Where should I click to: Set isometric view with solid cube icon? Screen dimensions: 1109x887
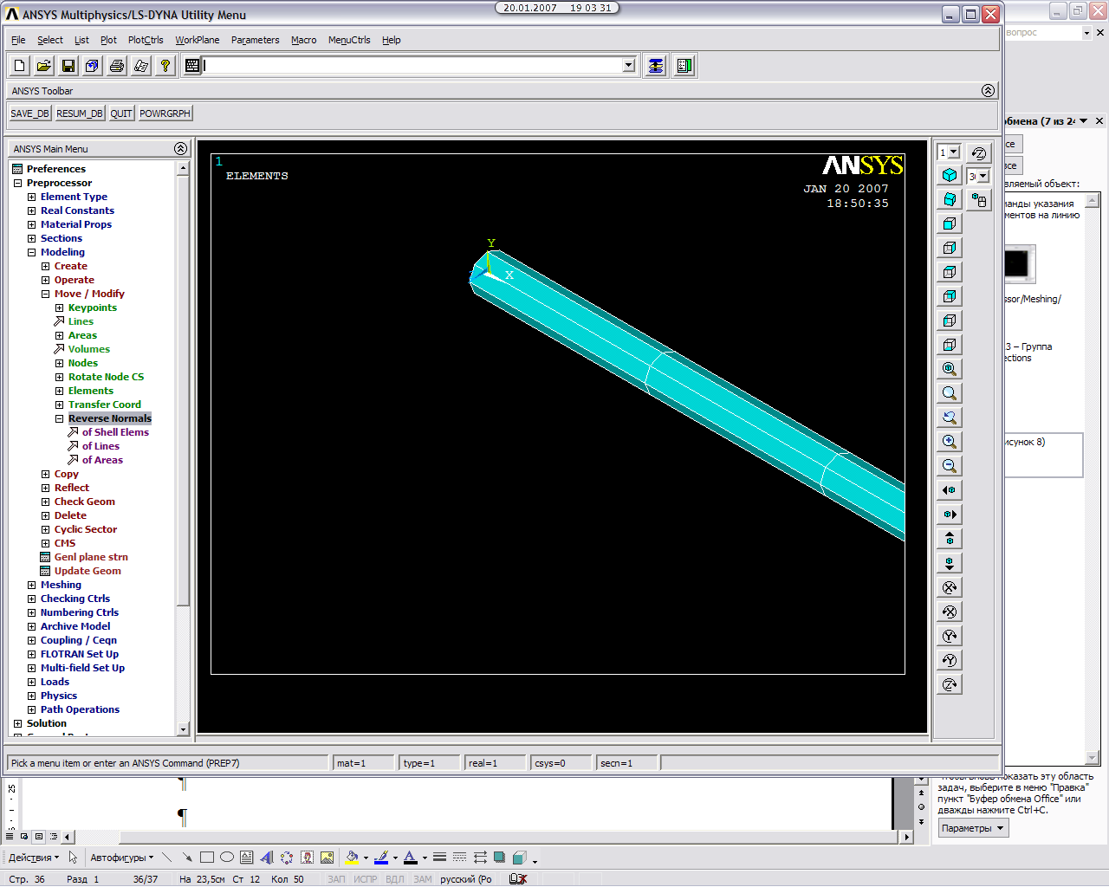tap(950, 175)
